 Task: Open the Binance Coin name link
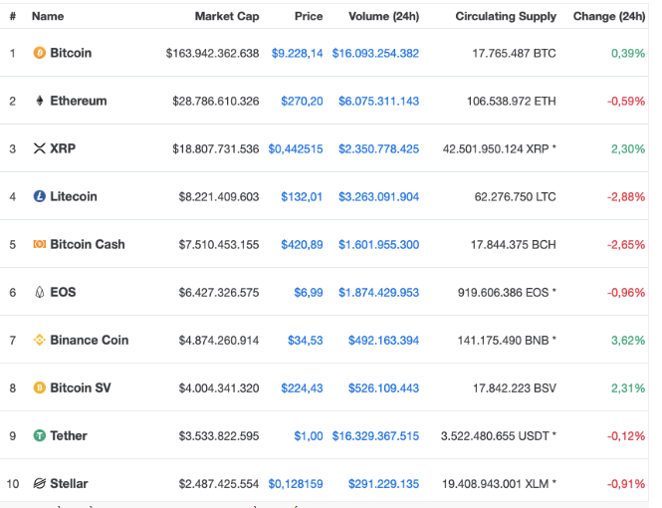(89, 340)
